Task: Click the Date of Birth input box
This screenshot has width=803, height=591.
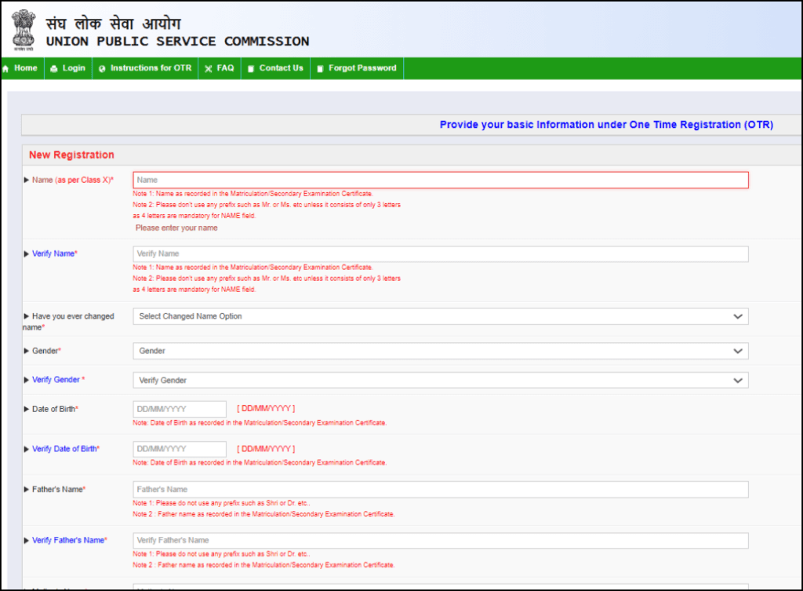Action: coord(179,408)
